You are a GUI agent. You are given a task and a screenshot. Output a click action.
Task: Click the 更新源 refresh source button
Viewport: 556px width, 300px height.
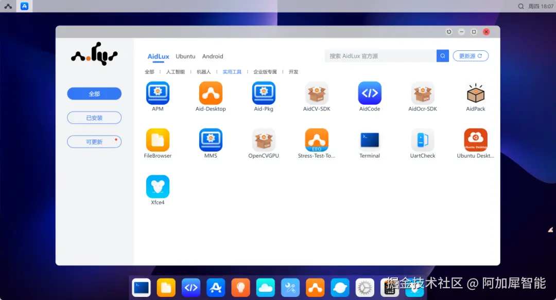coord(471,56)
